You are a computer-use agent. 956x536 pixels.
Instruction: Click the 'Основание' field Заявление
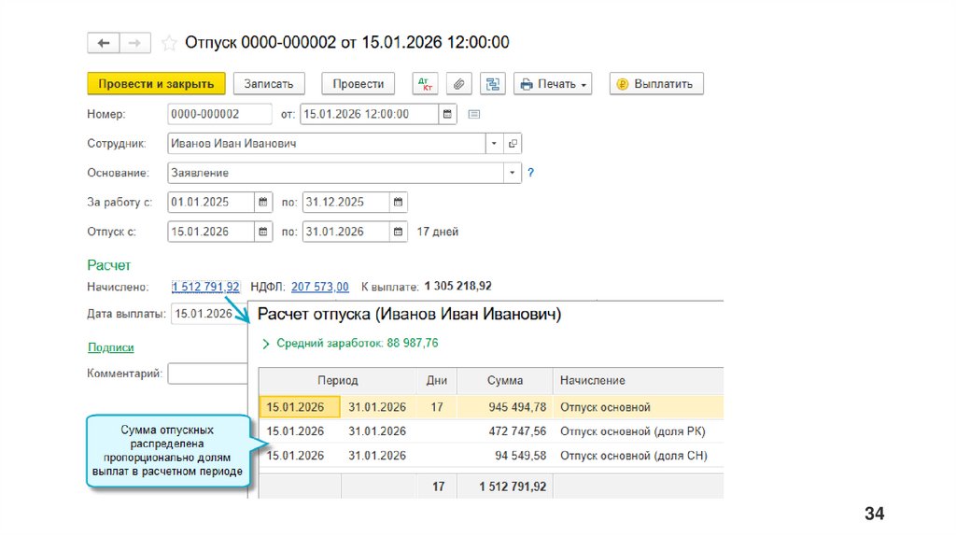pos(335,173)
